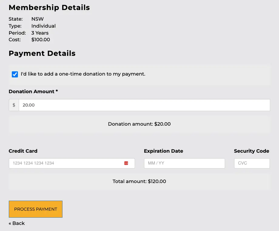Click the "Total amount: $120.00" summary
279x231 pixels.
pyautogui.click(x=139, y=182)
